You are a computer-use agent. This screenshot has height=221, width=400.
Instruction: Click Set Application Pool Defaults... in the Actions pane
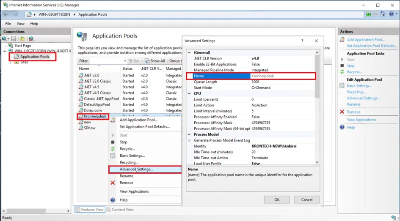click(x=372, y=46)
